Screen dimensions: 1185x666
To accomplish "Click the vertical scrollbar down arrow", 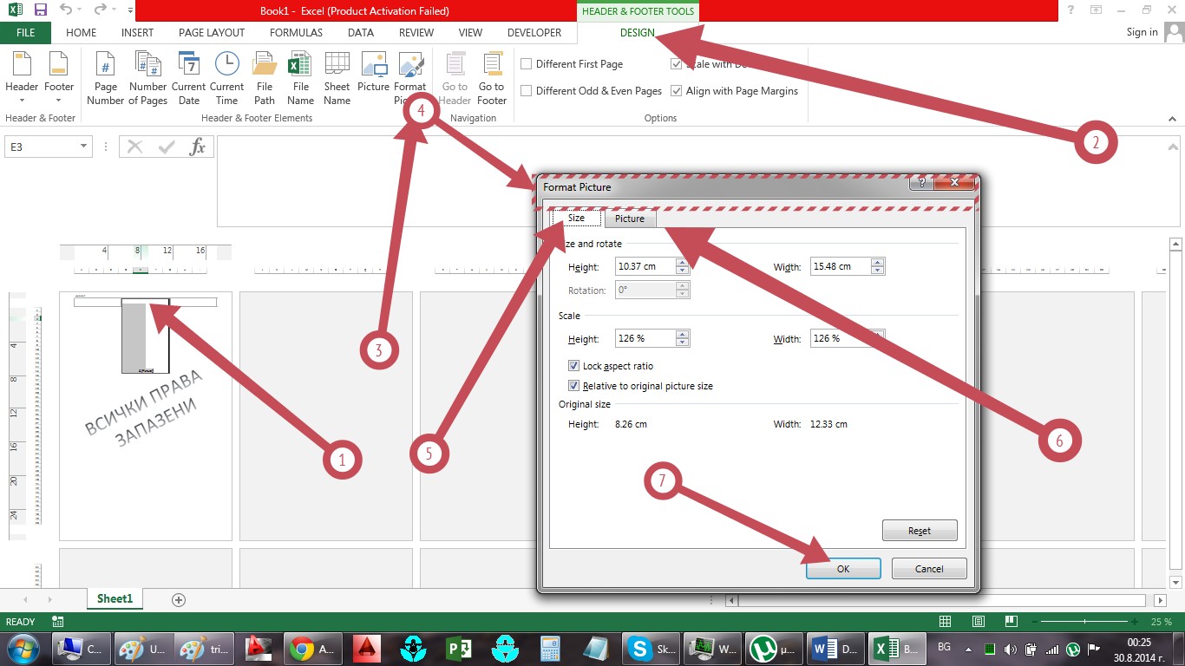I will (1175, 582).
